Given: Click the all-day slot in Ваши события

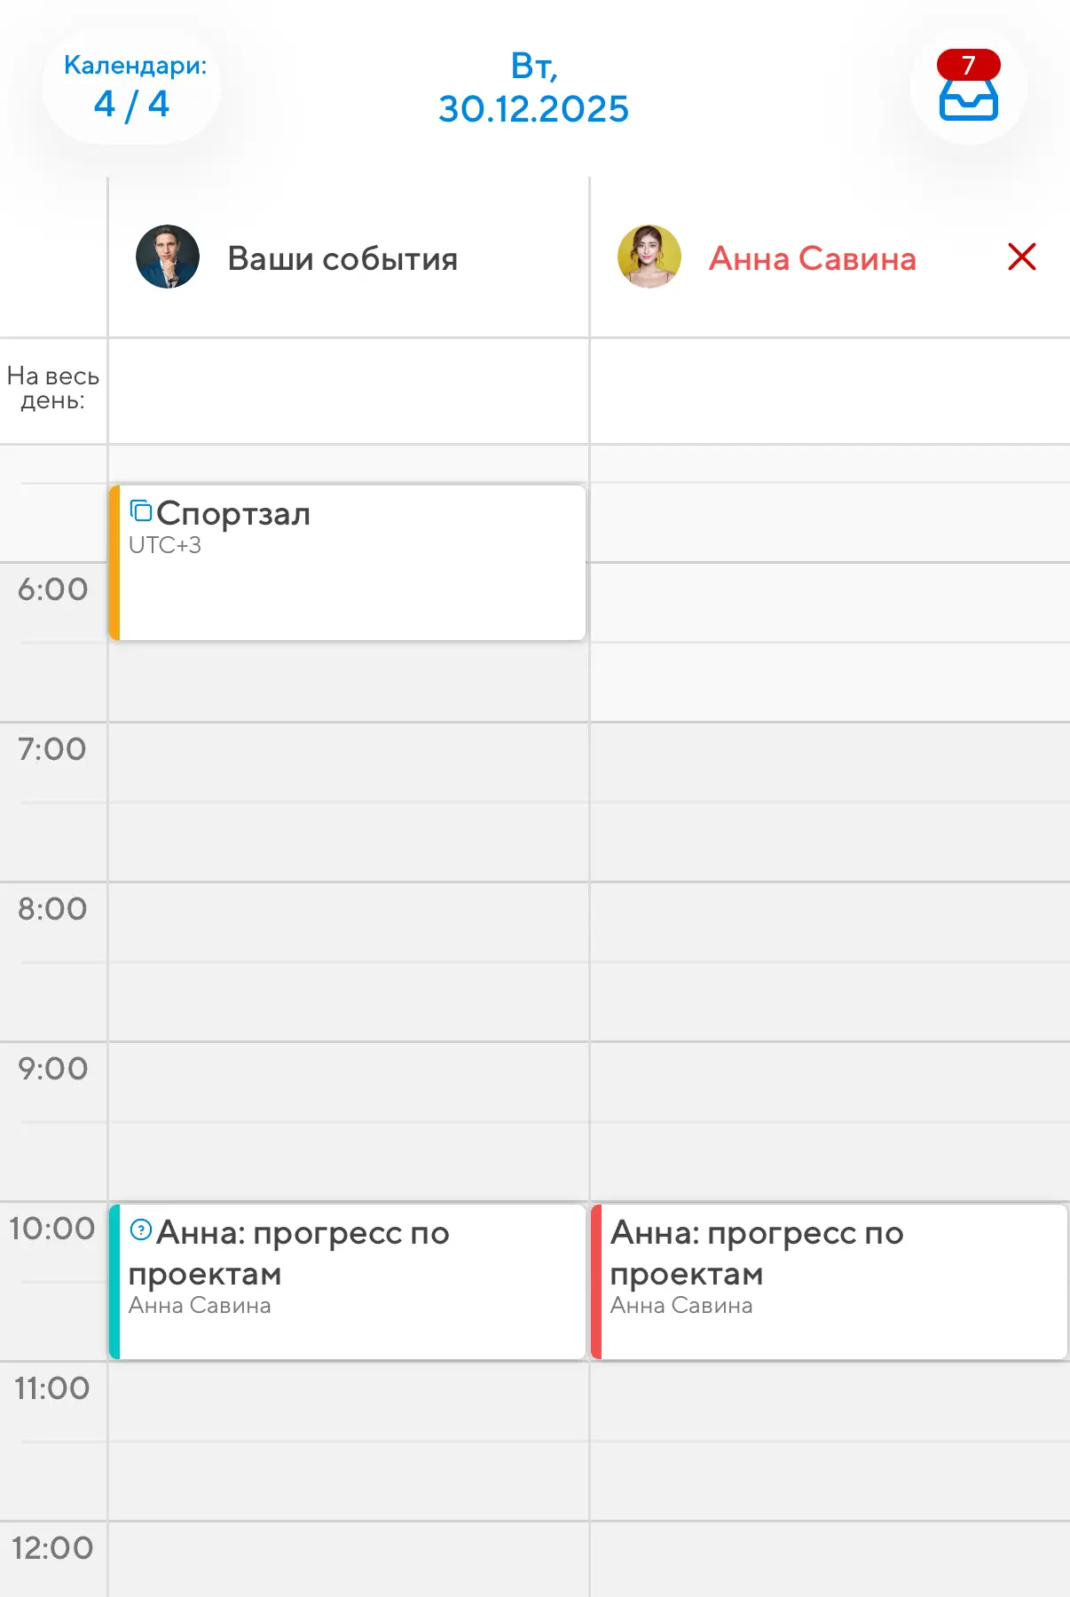Looking at the screenshot, I should click(x=348, y=391).
